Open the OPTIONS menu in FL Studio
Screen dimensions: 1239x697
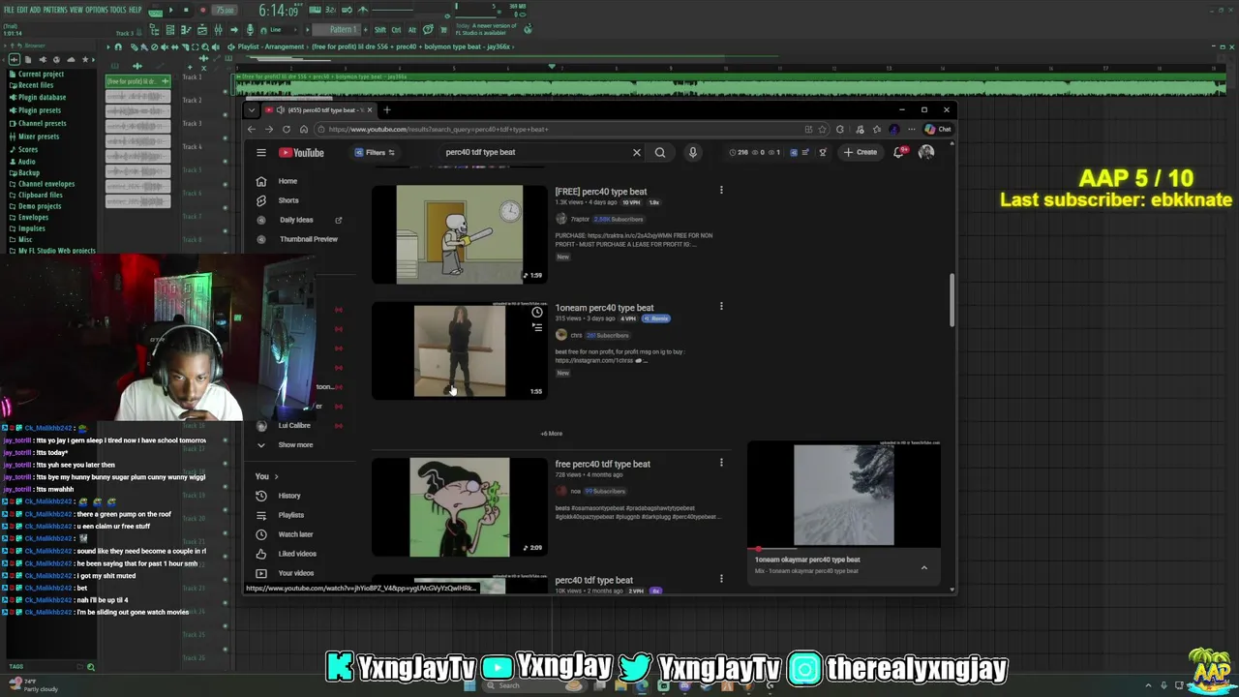96,10
